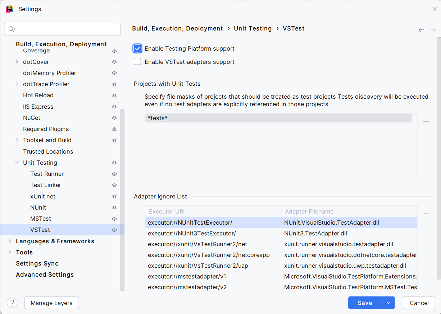Click the search magnifier icon in settings
The height and width of the screenshot is (314, 441).
tap(11, 29)
